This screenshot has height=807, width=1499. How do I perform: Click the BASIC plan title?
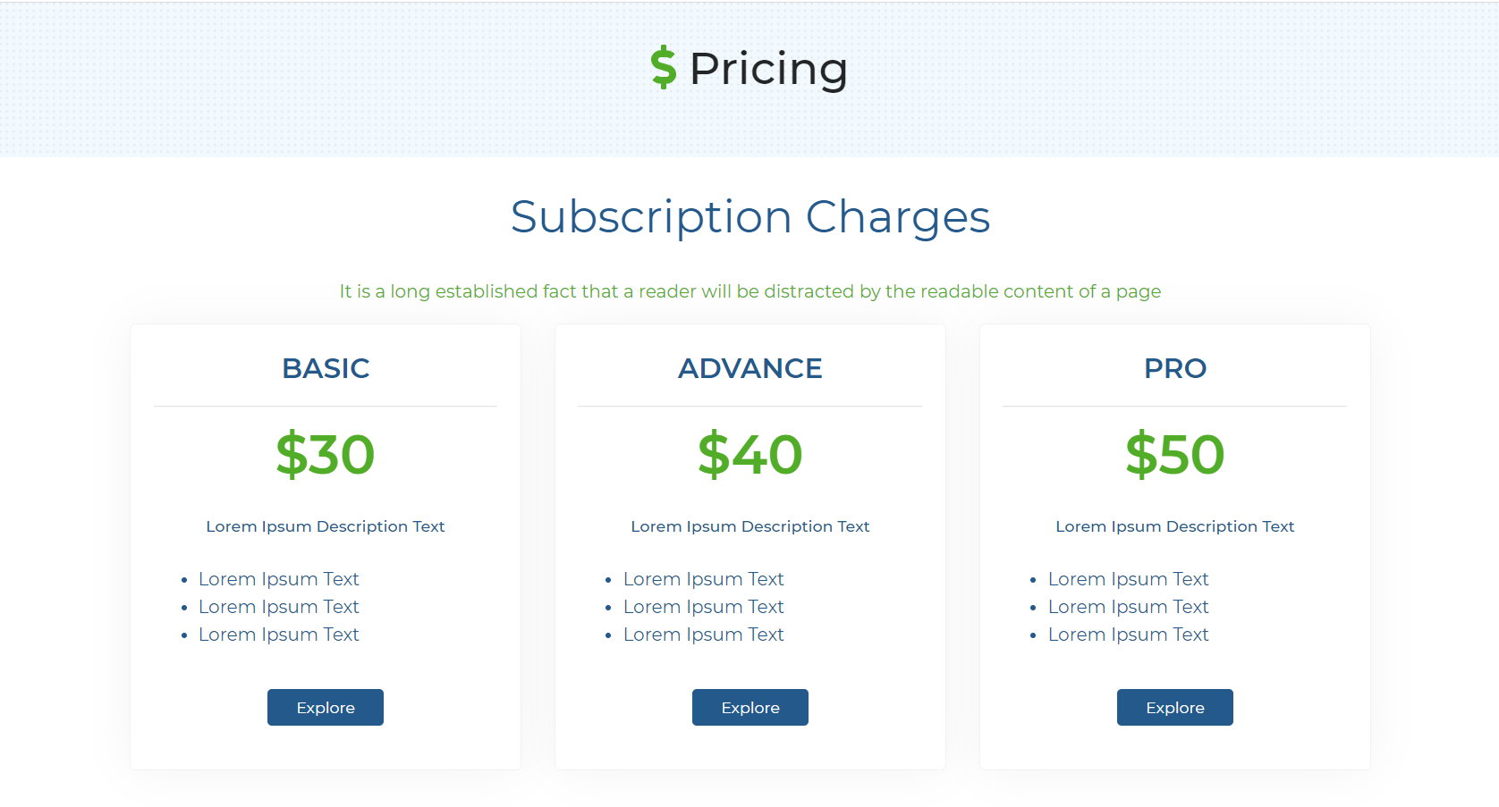326,367
